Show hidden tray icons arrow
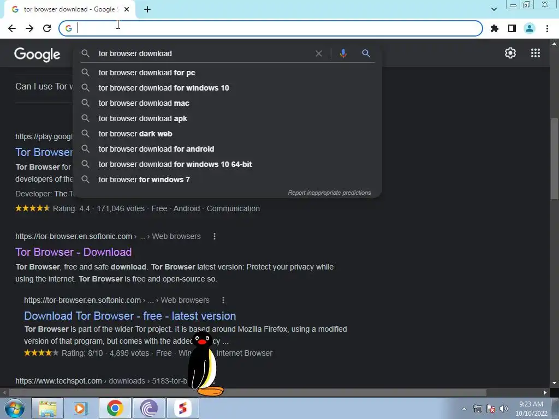The width and height of the screenshot is (559, 419). [x=464, y=409]
